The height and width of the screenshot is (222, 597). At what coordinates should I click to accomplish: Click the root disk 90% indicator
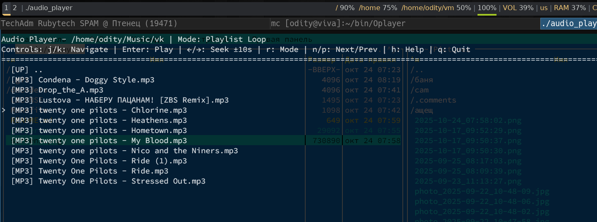(345, 8)
